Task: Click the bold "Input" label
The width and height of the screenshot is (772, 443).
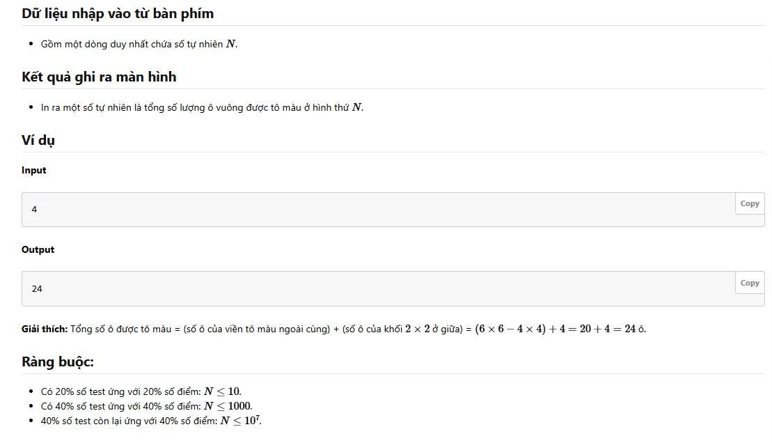Action: (x=34, y=170)
